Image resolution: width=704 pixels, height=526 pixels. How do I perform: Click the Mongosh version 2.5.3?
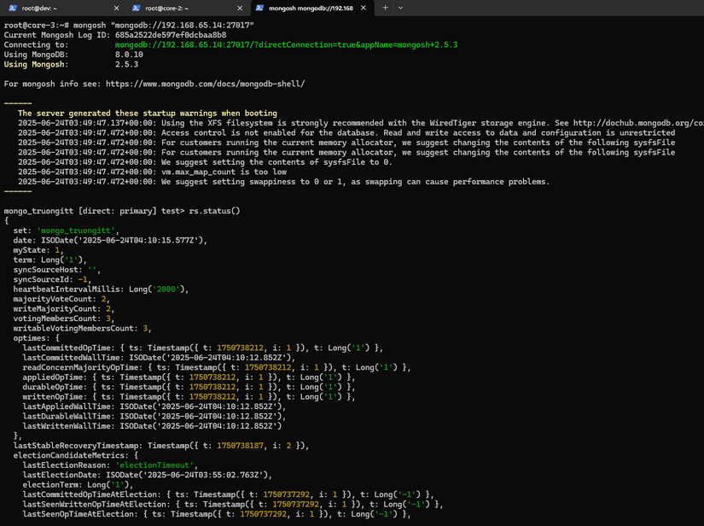(126, 65)
